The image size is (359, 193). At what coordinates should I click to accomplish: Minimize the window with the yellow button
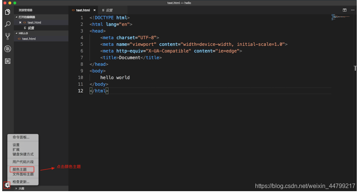[10, 3]
